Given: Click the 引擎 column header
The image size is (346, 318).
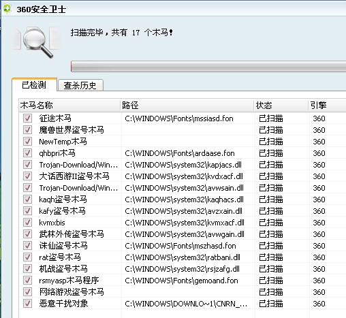Looking at the screenshot, I should pyautogui.click(x=327, y=106).
